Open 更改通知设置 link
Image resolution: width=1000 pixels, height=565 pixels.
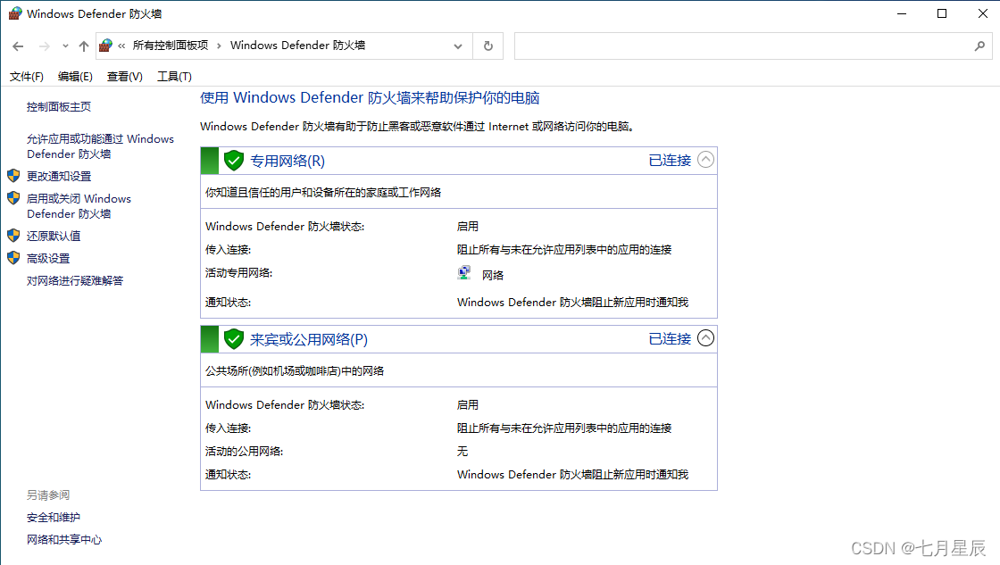(x=59, y=176)
